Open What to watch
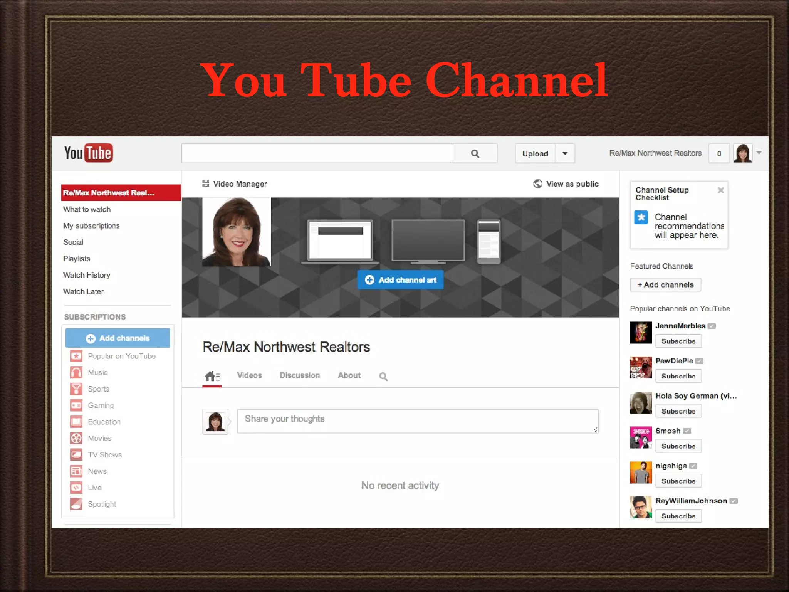This screenshot has height=592, width=789. [x=87, y=209]
